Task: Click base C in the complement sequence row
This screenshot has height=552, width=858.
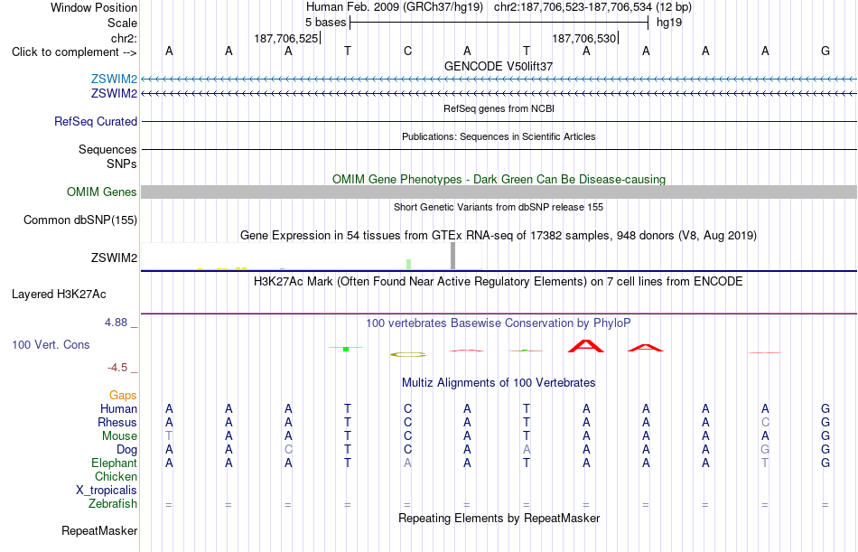Action: tap(407, 51)
